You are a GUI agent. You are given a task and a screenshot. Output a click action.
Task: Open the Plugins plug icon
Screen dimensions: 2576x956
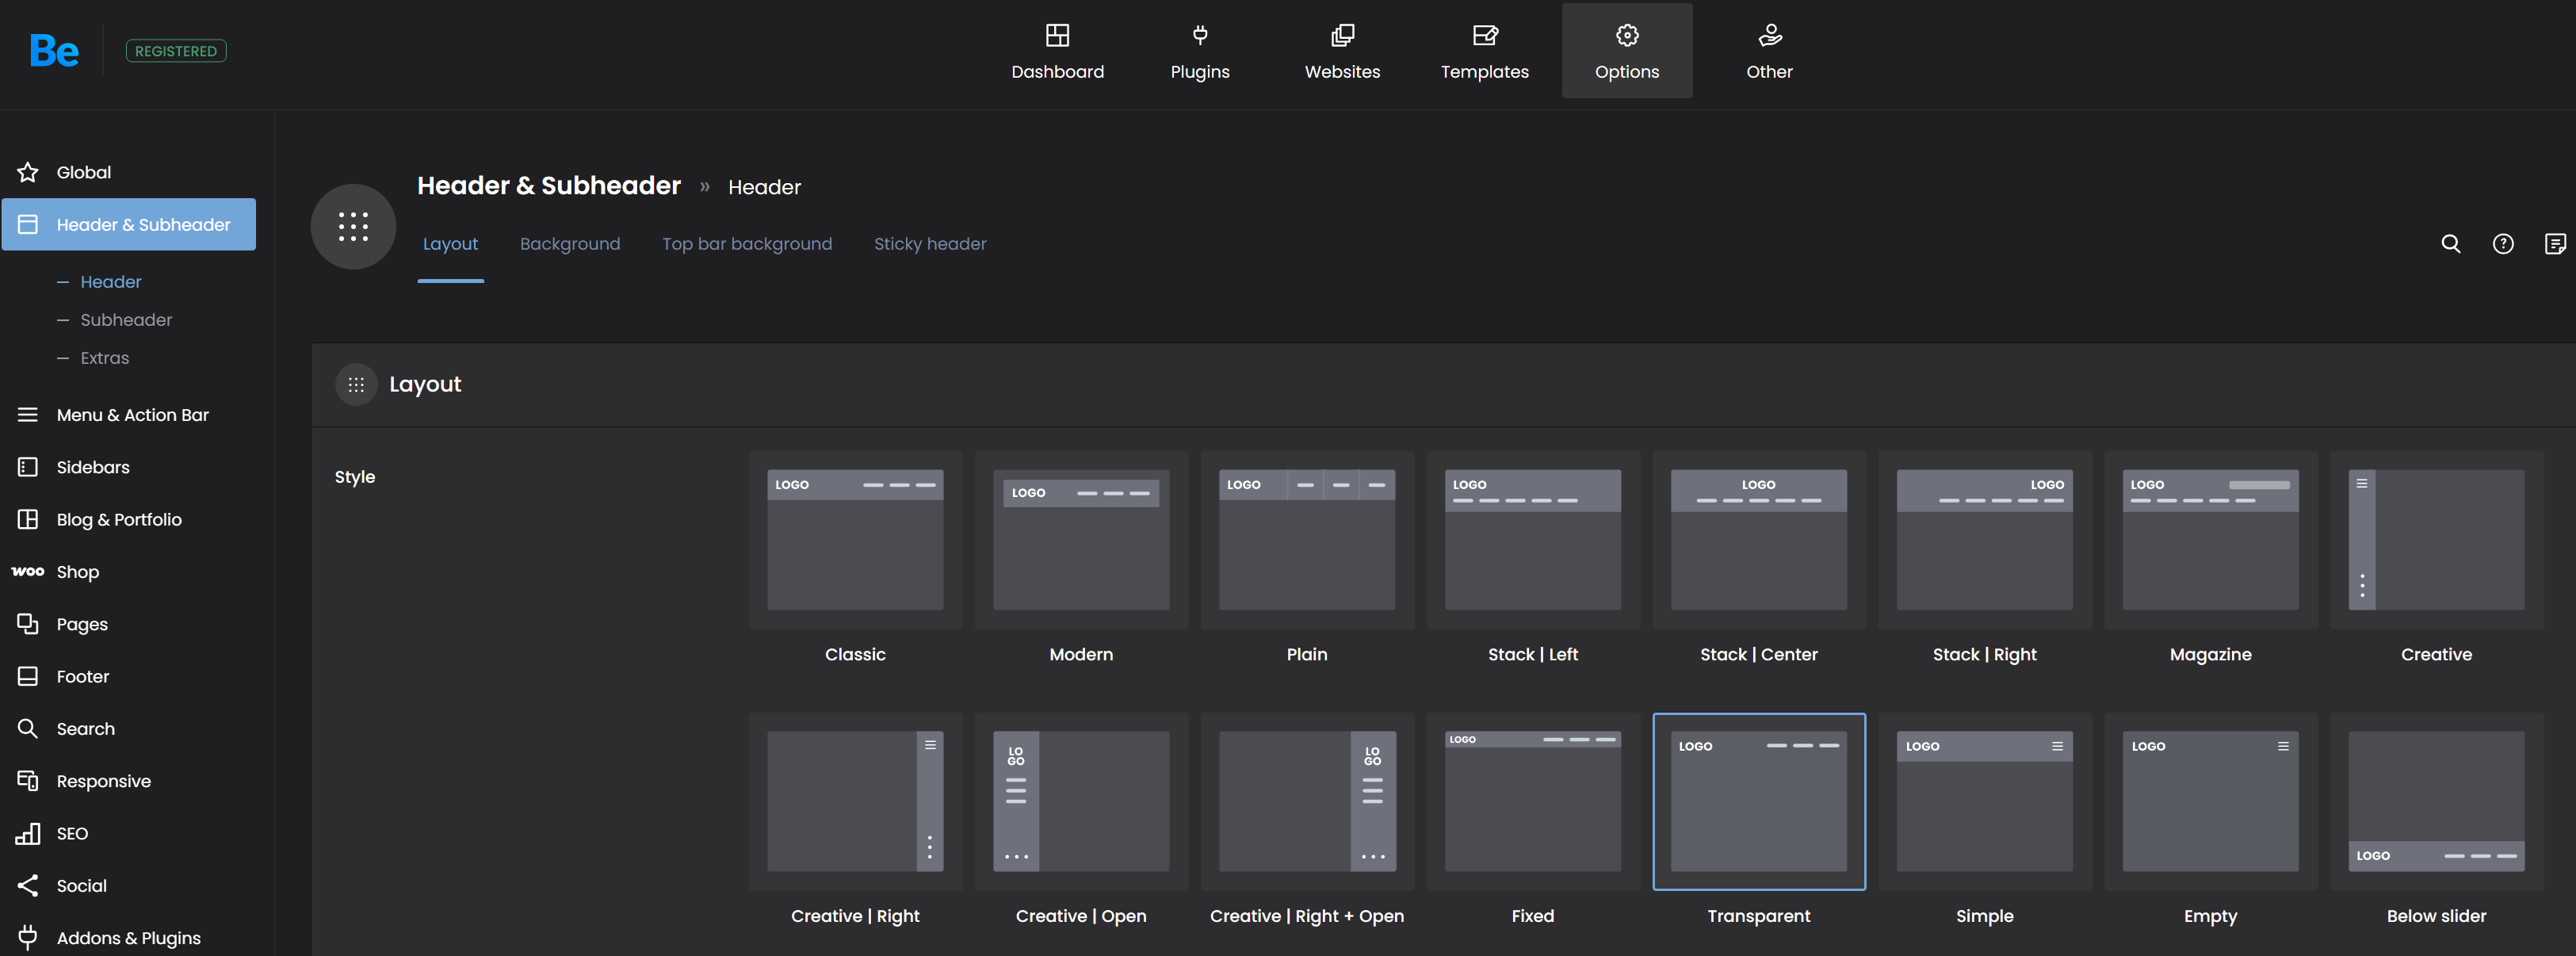[1200, 36]
